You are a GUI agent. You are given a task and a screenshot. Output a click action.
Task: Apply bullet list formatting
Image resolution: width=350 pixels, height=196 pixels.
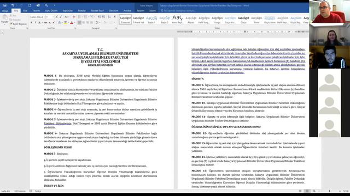80,17
